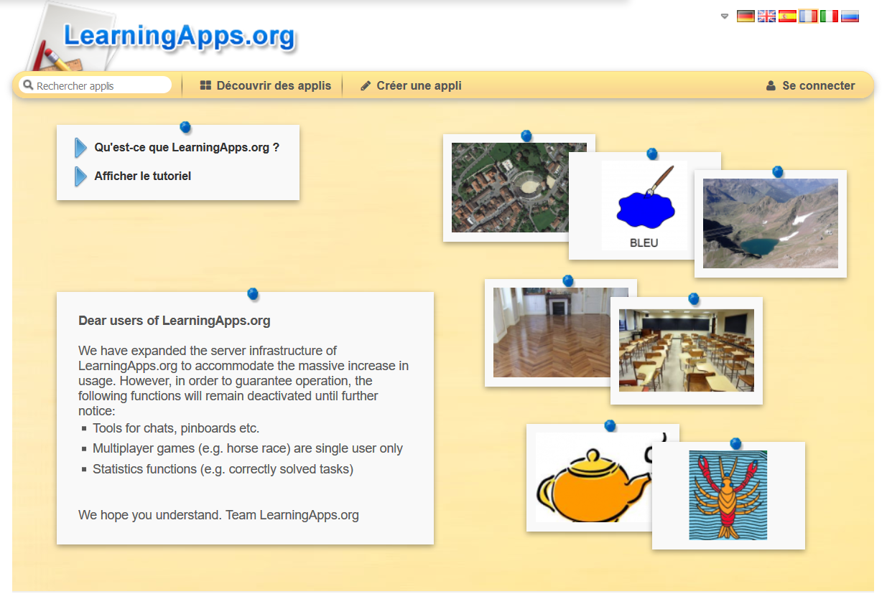Image resolution: width=887 pixels, height=604 pixels.
Task: Switch to the Italian flag language
Action: [x=829, y=16]
